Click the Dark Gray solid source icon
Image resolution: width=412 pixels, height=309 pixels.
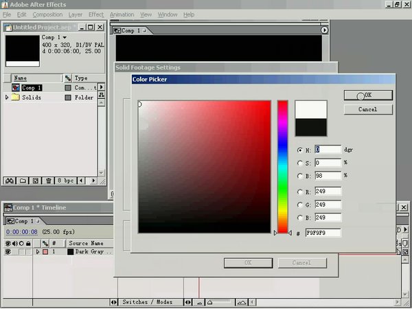click(x=70, y=252)
